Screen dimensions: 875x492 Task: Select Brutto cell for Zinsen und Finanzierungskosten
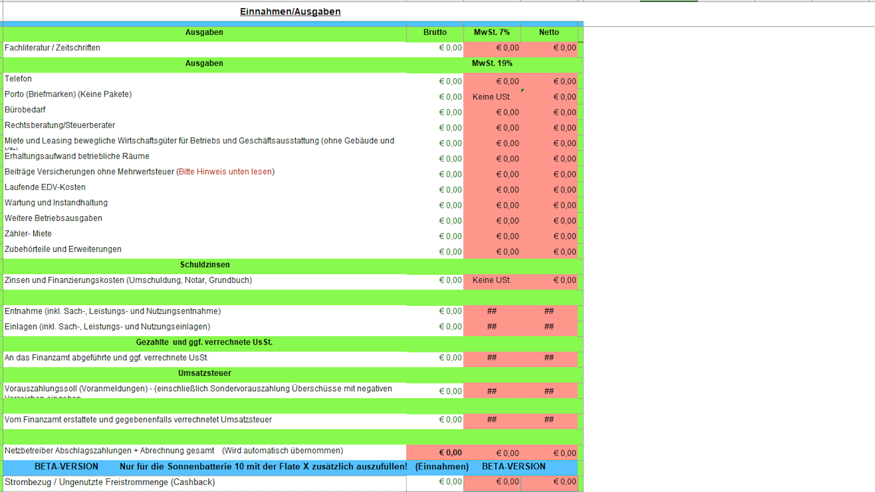coord(435,280)
